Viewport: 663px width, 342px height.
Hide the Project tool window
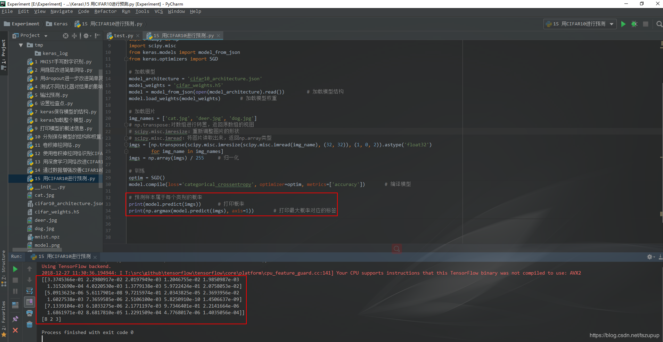pos(98,35)
